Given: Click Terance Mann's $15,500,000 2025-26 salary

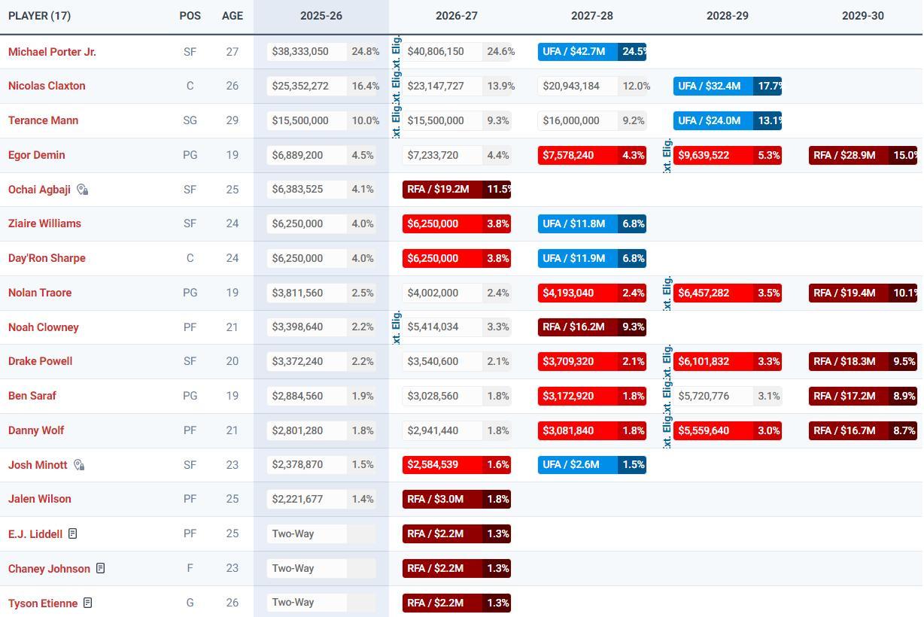Looking at the screenshot, I should 307,120.
